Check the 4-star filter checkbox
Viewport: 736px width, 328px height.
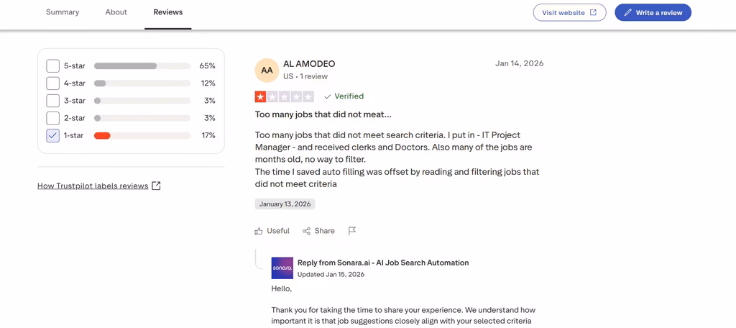pos(52,83)
